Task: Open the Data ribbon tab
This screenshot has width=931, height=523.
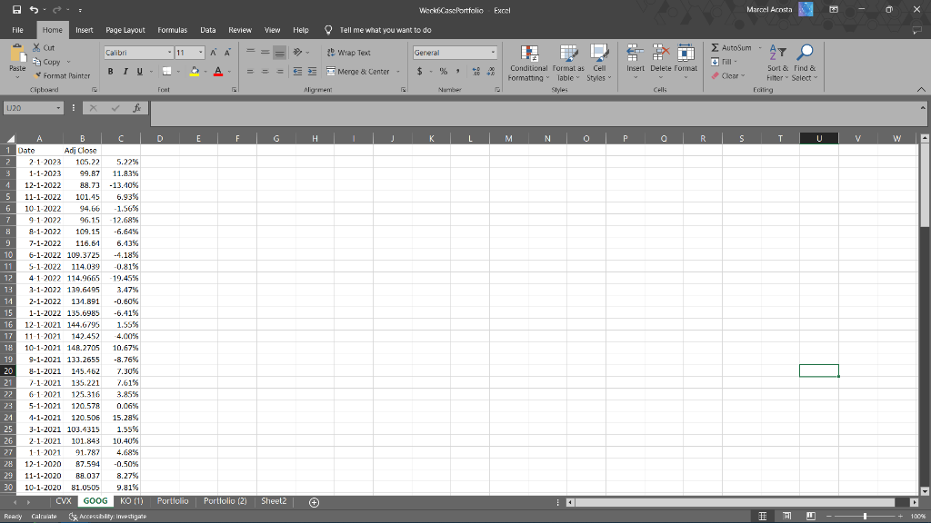Action: tap(208, 30)
